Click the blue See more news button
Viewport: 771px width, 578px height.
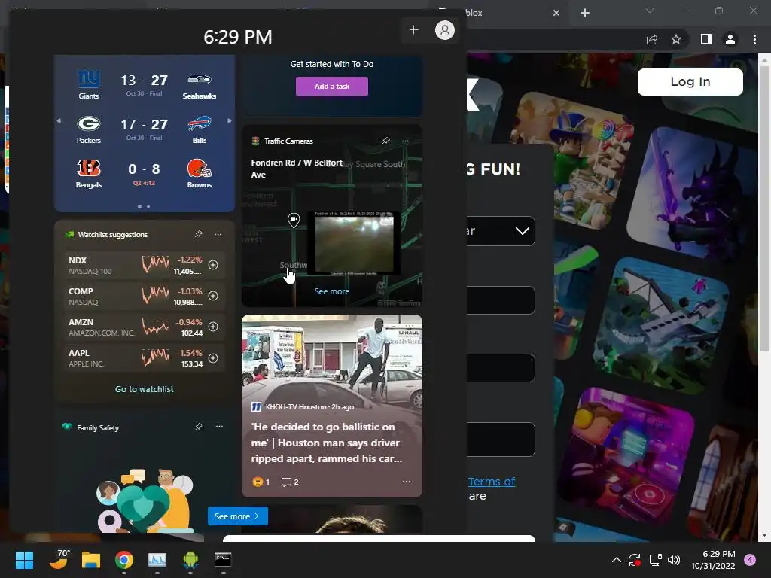[237, 516]
